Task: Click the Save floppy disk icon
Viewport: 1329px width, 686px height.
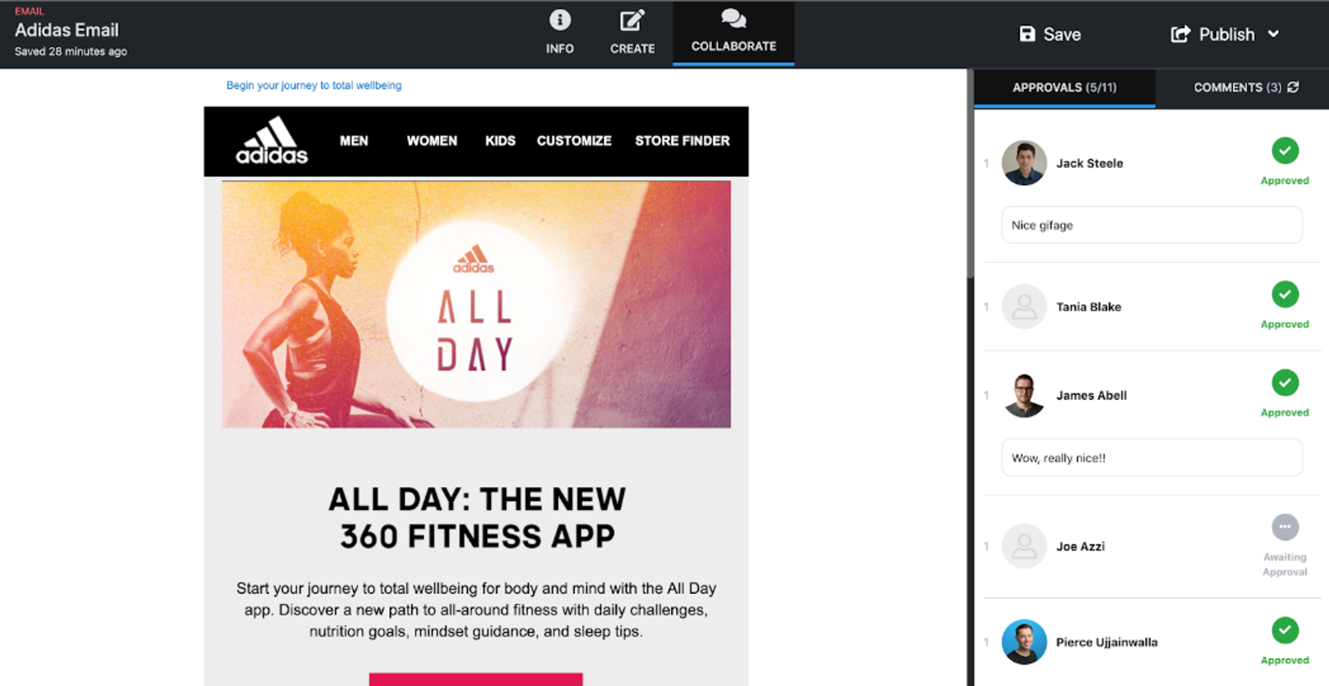Action: tap(1027, 34)
